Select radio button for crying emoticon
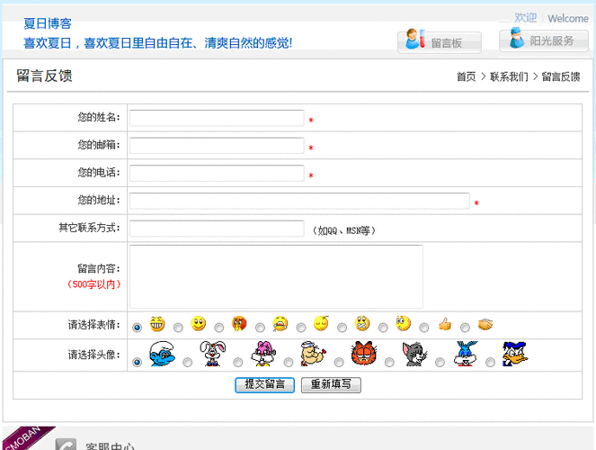Image resolution: width=596 pixels, height=450 pixels. coord(260,327)
